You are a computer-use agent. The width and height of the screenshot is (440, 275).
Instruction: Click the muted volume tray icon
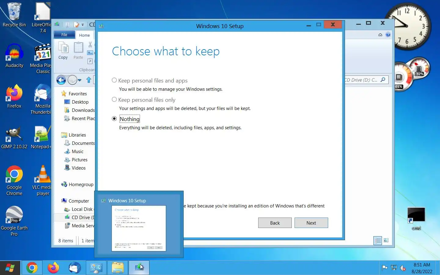click(x=403, y=268)
